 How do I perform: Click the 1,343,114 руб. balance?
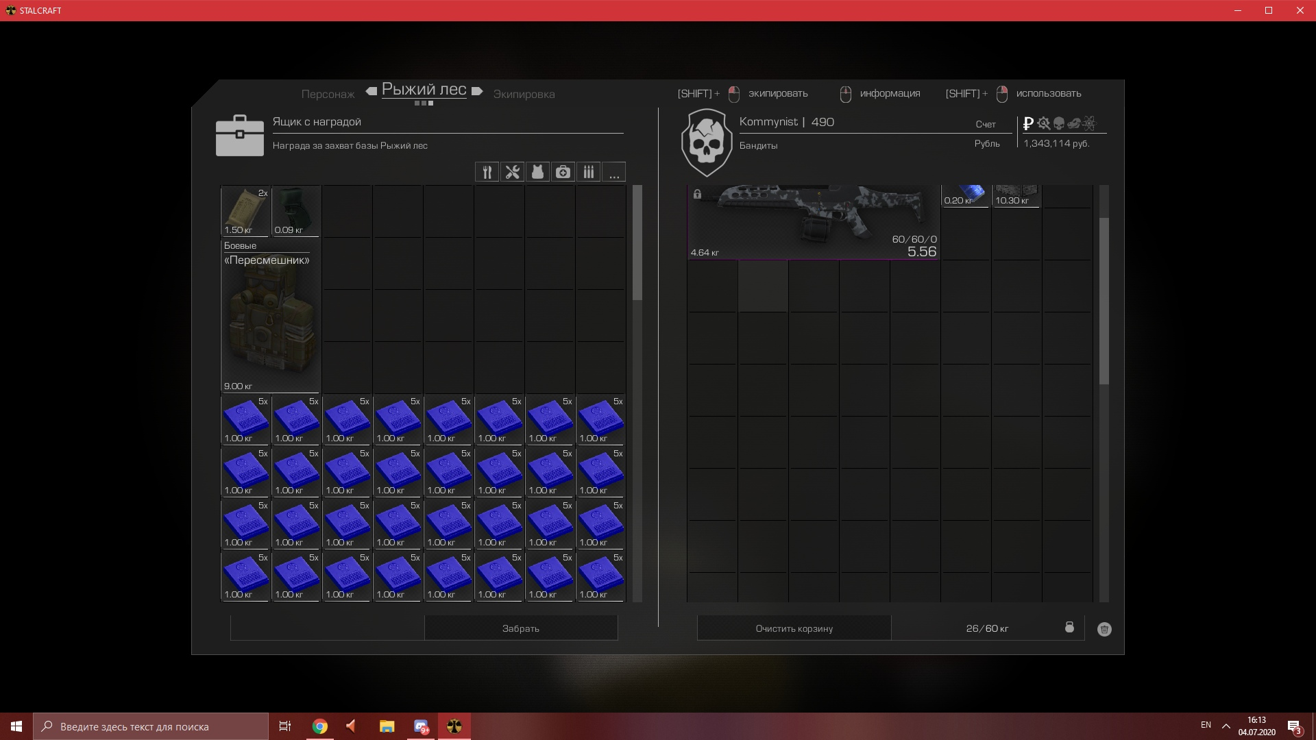coord(1056,143)
